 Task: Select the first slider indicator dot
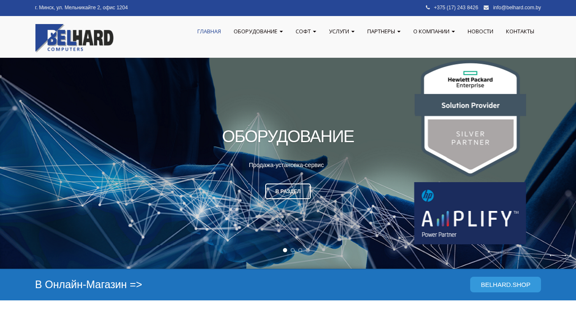pyautogui.click(x=285, y=250)
